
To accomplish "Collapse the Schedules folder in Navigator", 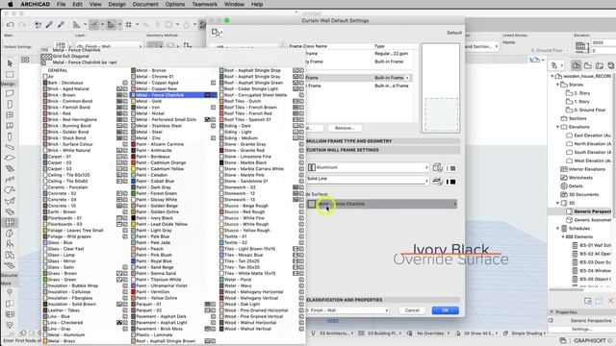I will pyautogui.click(x=557, y=229).
